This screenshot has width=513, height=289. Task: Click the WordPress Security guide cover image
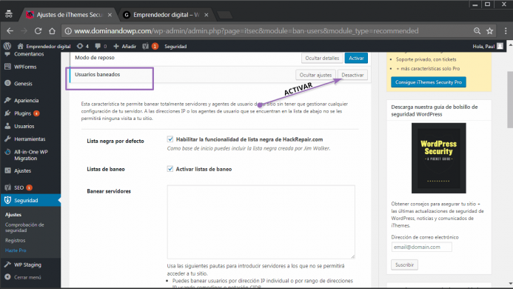tap(438, 158)
